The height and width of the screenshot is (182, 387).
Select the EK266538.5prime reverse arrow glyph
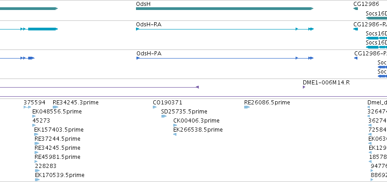coord(175,134)
